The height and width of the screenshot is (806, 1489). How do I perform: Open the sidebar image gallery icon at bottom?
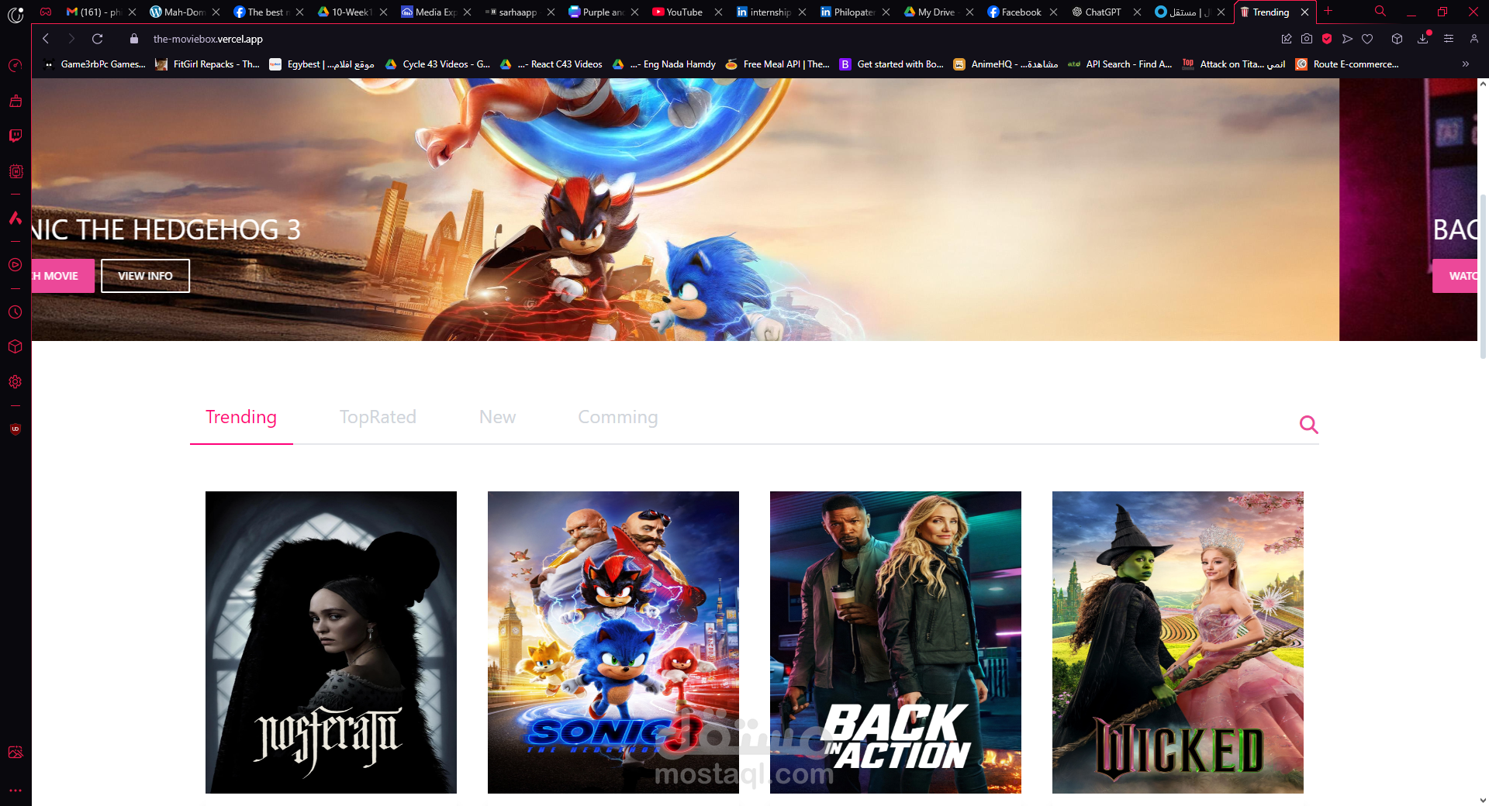pyautogui.click(x=16, y=752)
